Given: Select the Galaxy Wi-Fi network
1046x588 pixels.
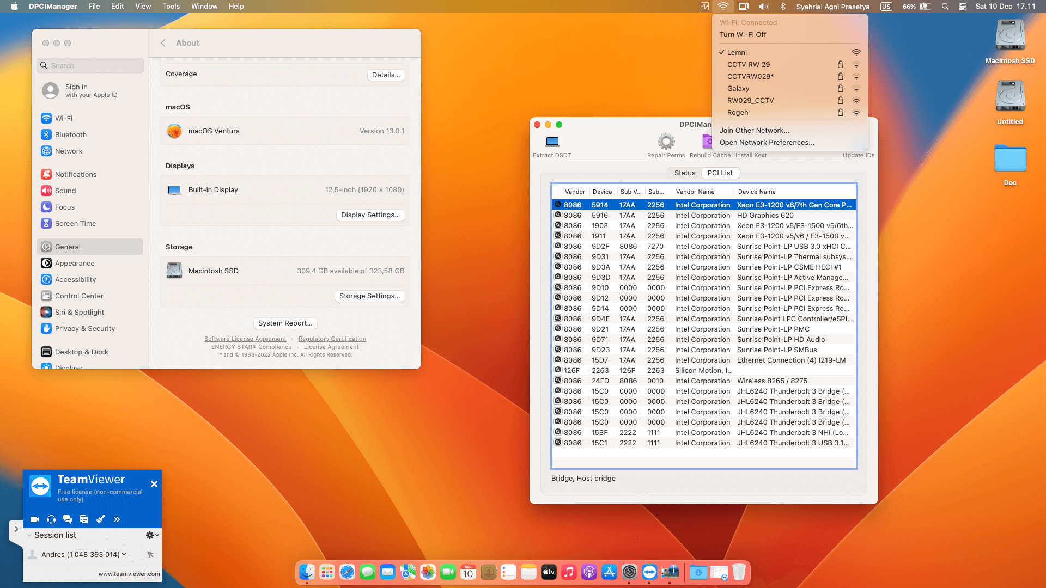Looking at the screenshot, I should (x=738, y=89).
